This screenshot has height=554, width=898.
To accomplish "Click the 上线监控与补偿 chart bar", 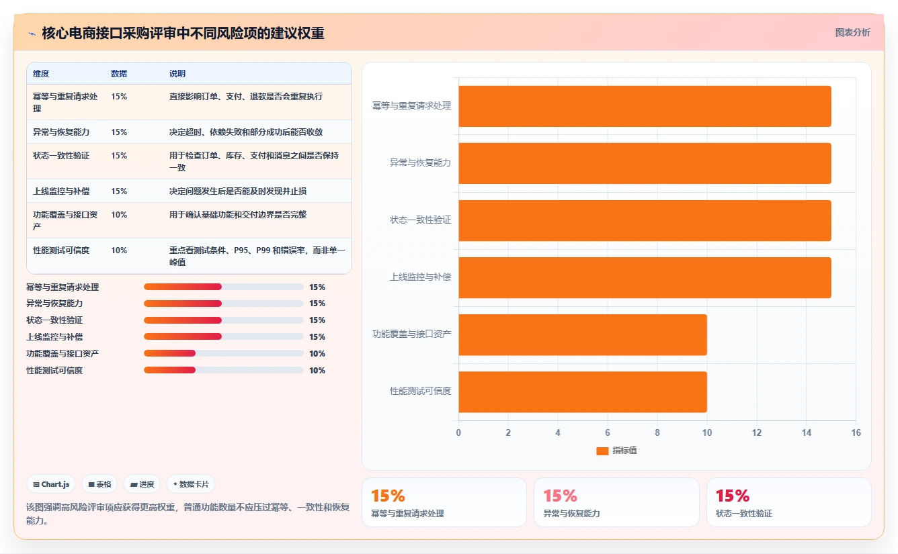I will 645,277.
